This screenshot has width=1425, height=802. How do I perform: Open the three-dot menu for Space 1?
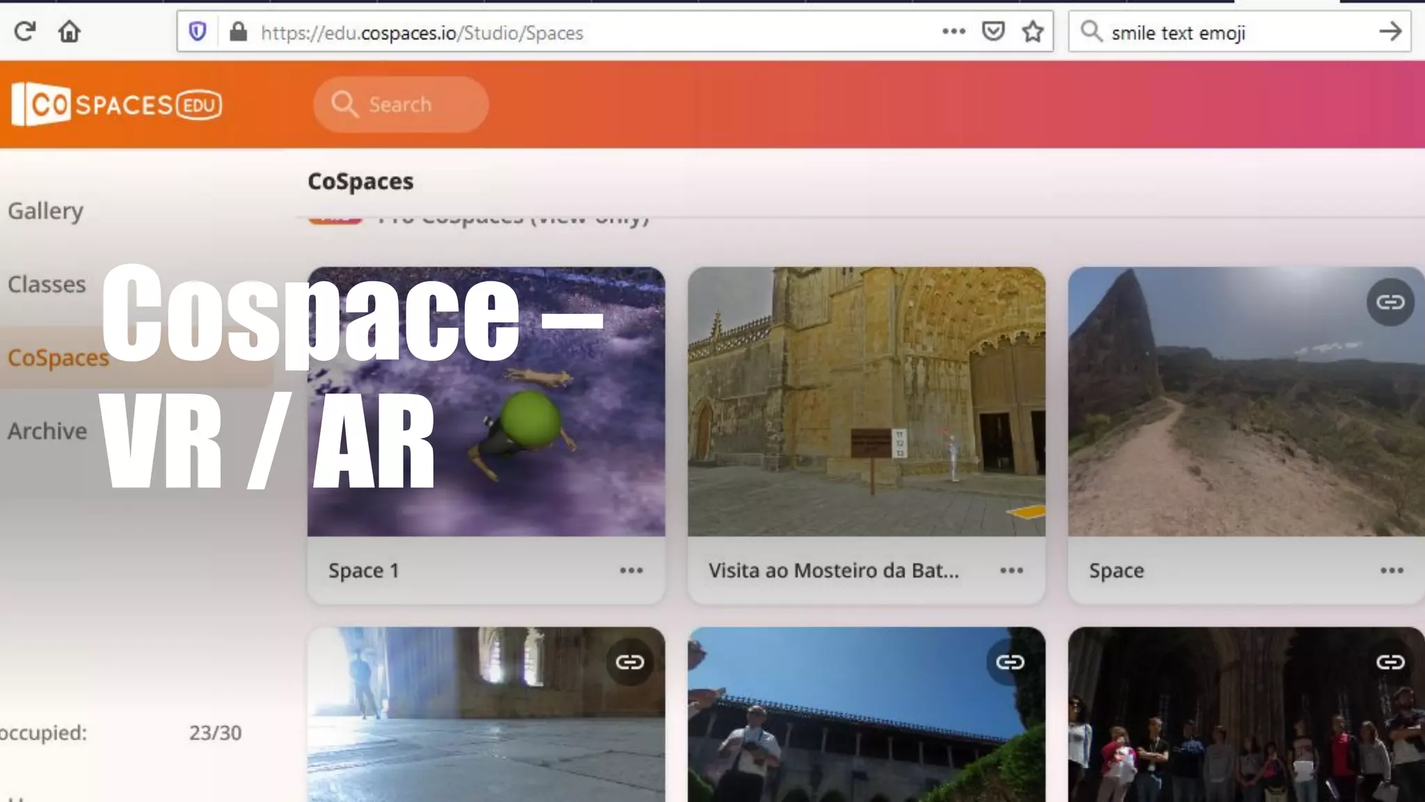tap(631, 570)
